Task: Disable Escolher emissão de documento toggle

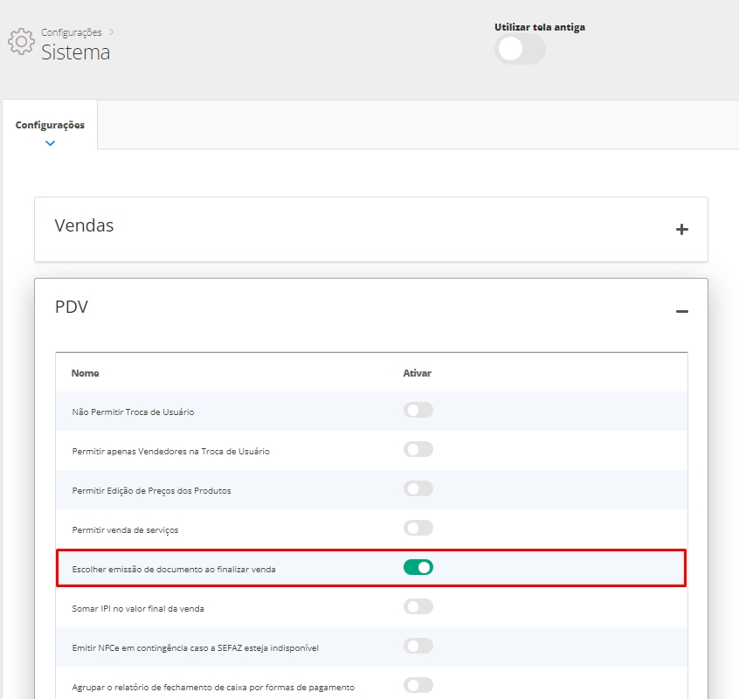Action: point(418,568)
